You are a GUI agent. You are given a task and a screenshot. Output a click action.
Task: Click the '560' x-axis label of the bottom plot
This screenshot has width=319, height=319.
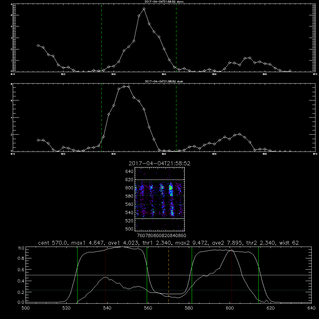(x=148, y=308)
